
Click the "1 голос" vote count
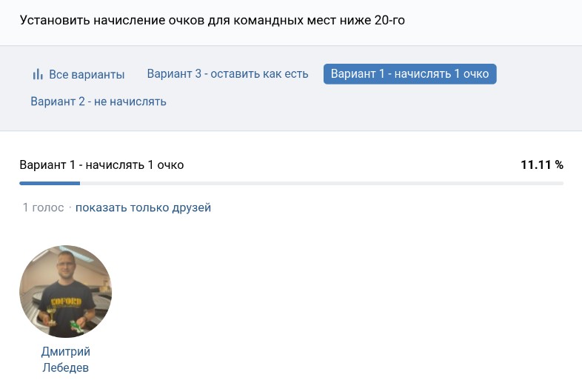click(43, 207)
